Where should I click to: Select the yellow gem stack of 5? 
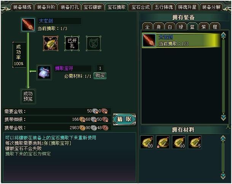point(195,142)
